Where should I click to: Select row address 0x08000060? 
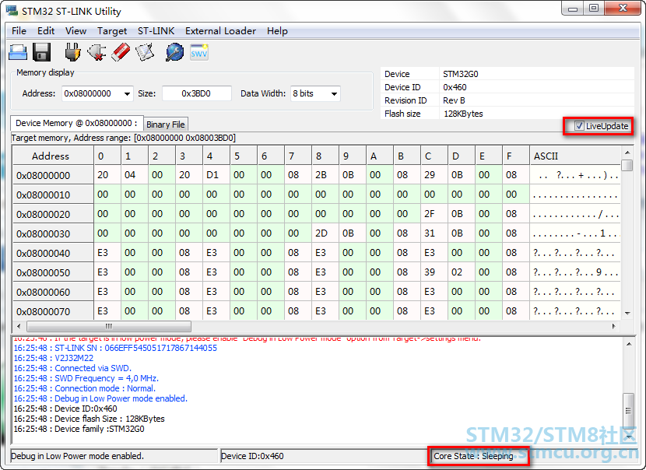[53, 292]
